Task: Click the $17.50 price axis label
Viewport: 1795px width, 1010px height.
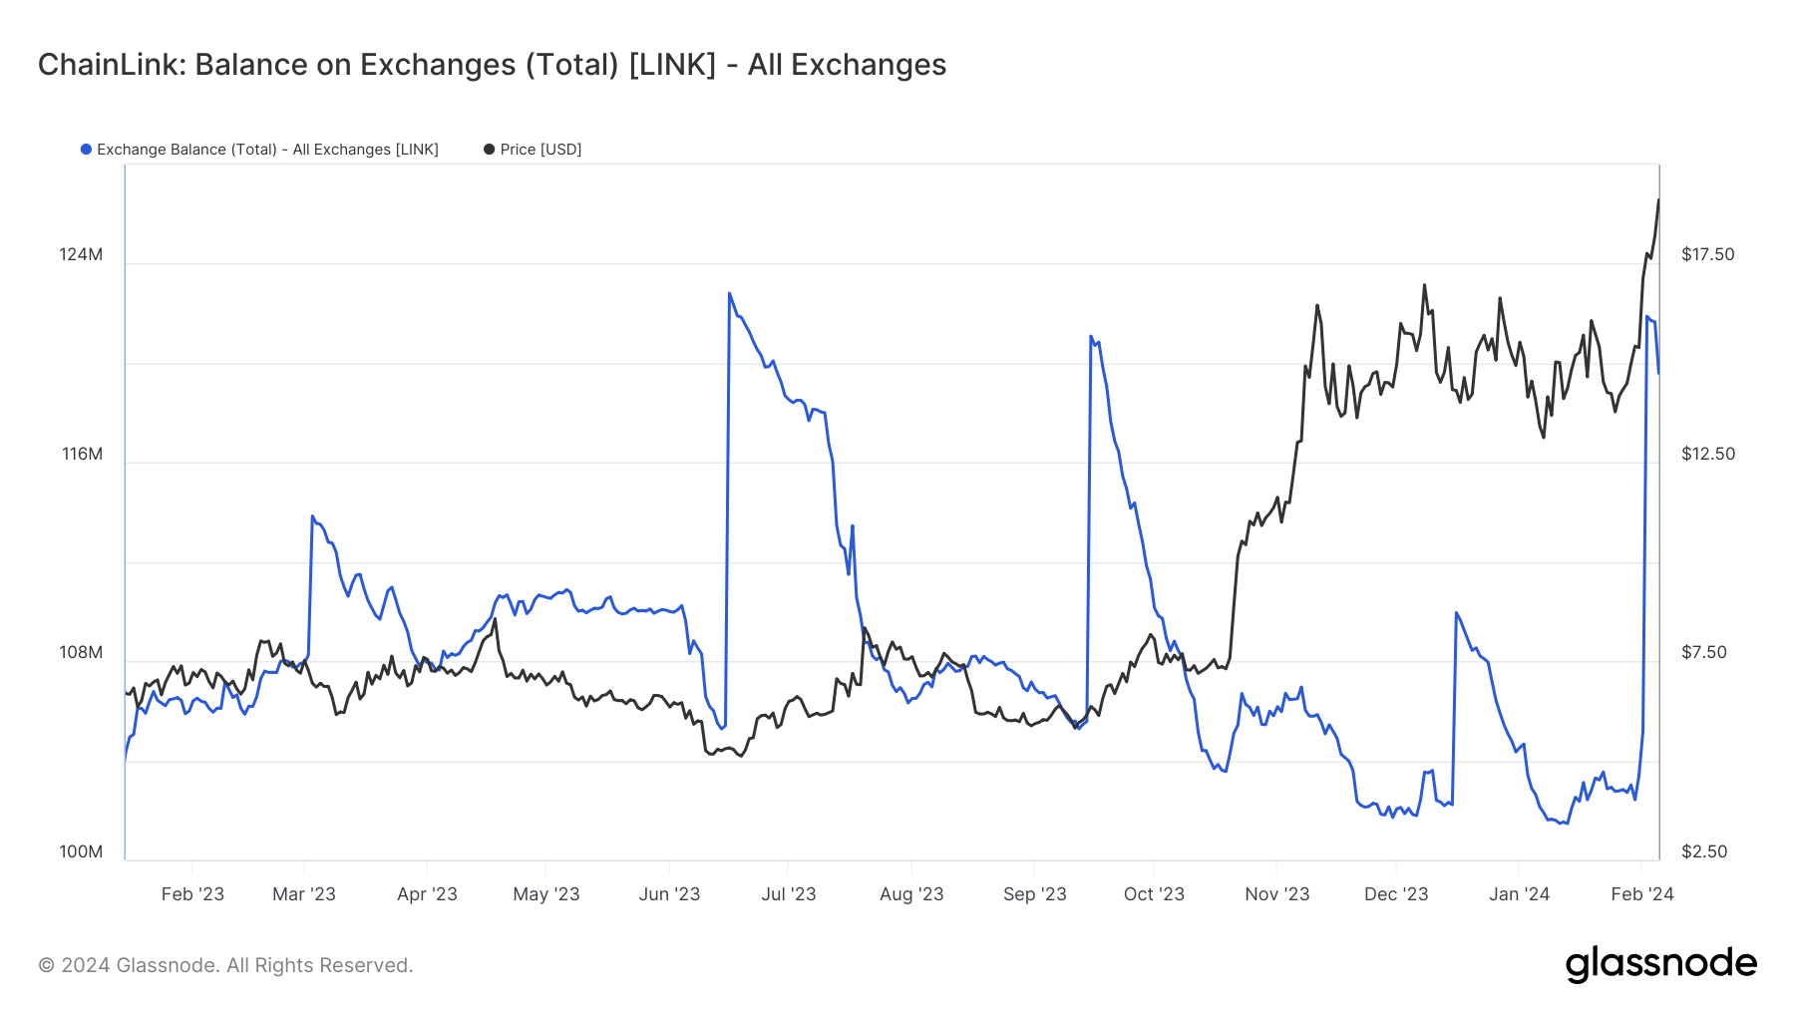Action: pyautogui.click(x=1708, y=254)
